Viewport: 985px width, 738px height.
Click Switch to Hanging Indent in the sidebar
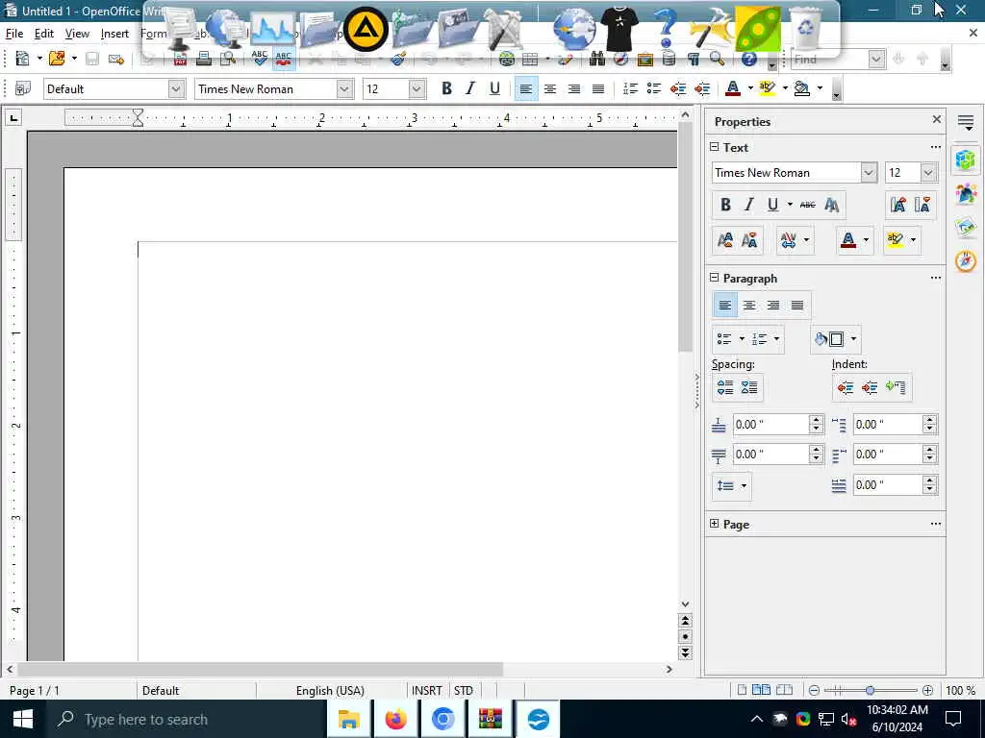[x=896, y=387]
